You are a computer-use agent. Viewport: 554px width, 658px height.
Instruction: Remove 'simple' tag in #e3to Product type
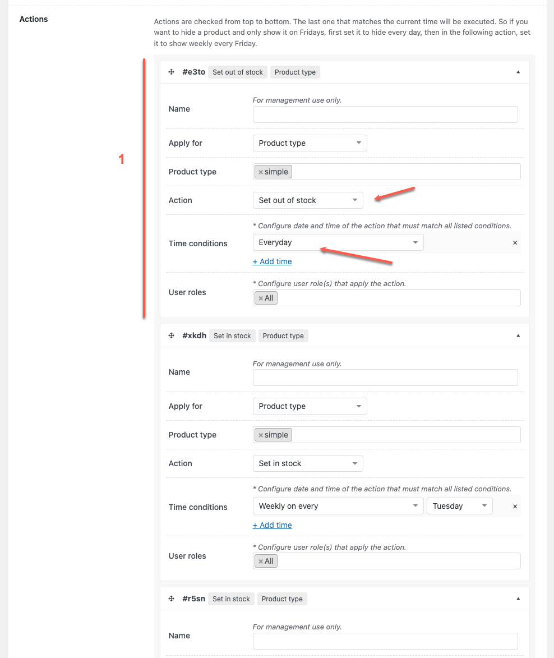(261, 172)
